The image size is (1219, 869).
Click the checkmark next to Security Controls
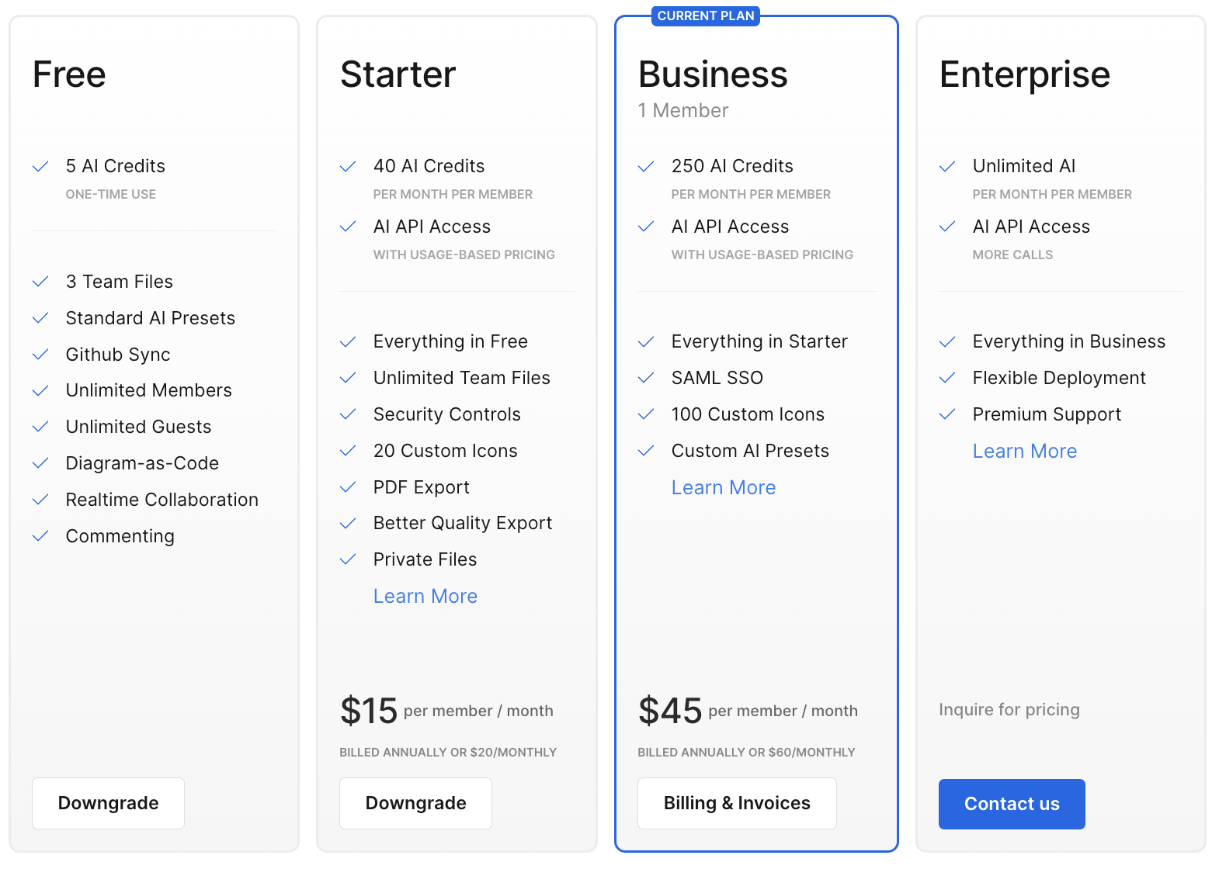[348, 414]
